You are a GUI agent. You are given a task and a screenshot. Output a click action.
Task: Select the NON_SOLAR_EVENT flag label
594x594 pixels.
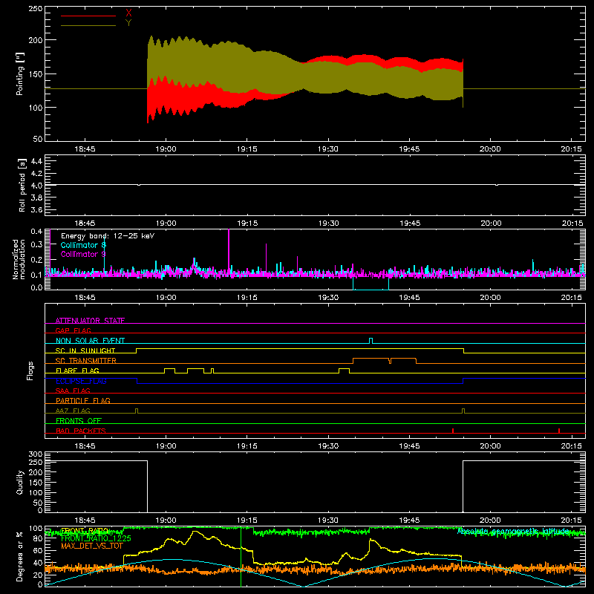pyautogui.click(x=90, y=341)
